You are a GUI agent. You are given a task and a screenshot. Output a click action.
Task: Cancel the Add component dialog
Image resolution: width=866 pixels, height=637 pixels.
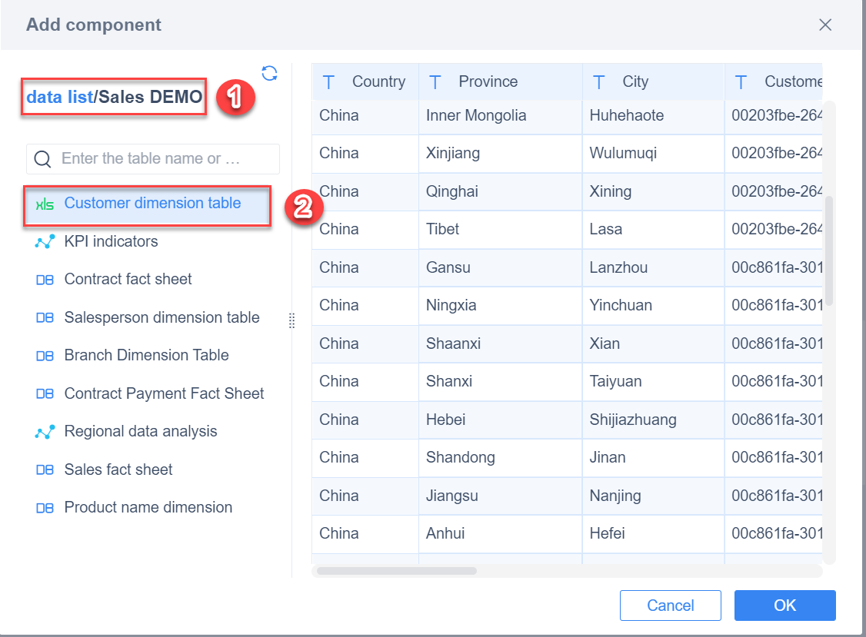[x=671, y=605]
